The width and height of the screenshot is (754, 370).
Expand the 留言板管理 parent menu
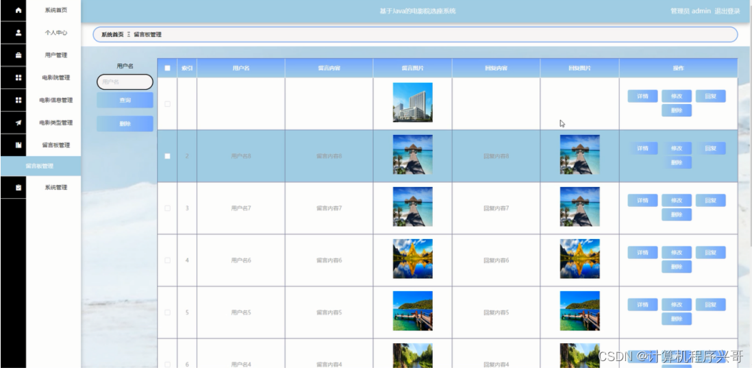(x=55, y=145)
